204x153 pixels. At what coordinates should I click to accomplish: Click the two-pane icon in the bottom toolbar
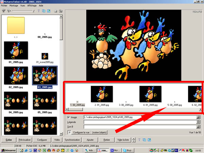144,140
